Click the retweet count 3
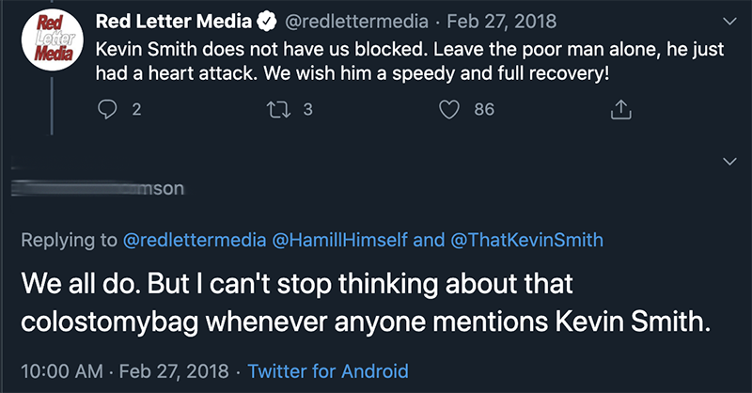The height and width of the screenshot is (393, 752). [308, 109]
